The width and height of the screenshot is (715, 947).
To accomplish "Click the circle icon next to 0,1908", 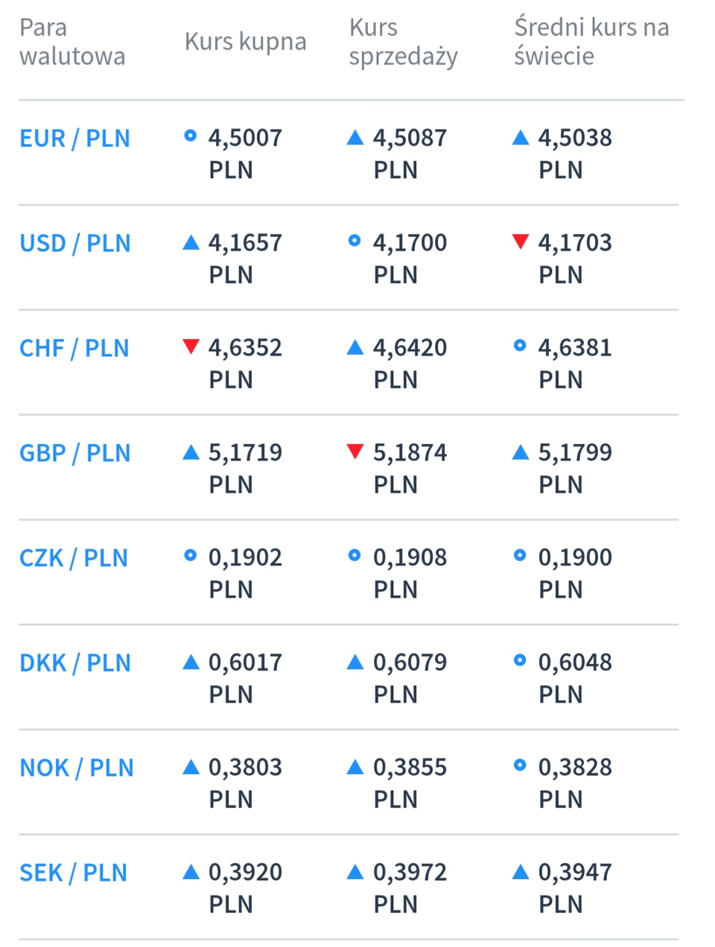I will [355, 556].
